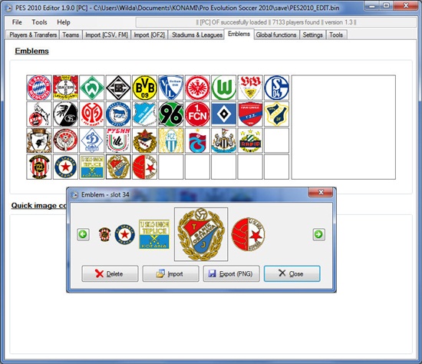Select the BVB 09 Dortmund emblem
Image resolution: width=422 pixels, height=364 pixels.
144,88
